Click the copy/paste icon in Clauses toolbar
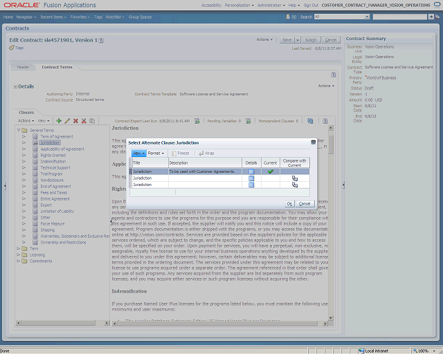443x354 pixels. coord(92,121)
